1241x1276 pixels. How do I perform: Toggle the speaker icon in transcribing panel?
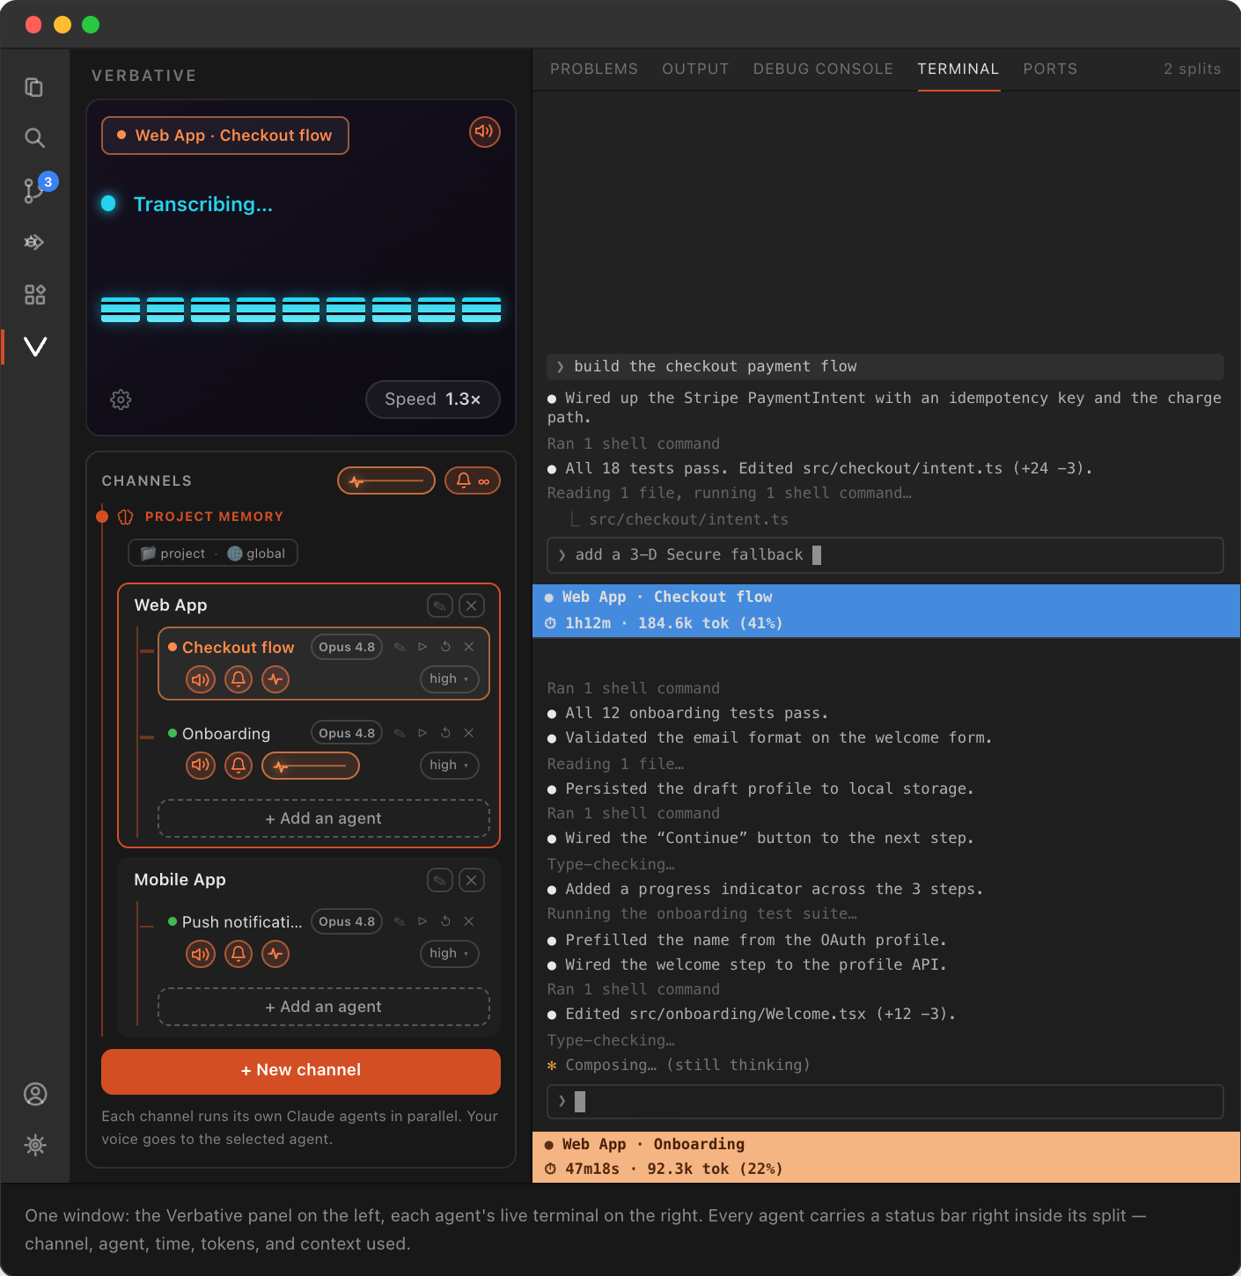pos(484,132)
